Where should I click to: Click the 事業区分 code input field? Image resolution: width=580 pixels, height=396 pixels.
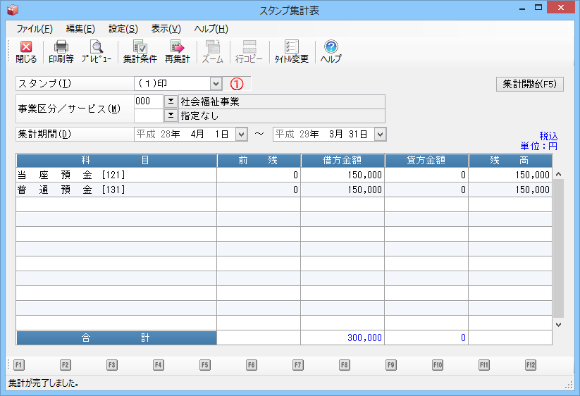pyautogui.click(x=148, y=101)
